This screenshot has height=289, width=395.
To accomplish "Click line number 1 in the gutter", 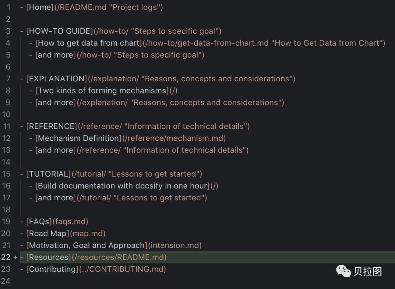I will click(x=8, y=7).
